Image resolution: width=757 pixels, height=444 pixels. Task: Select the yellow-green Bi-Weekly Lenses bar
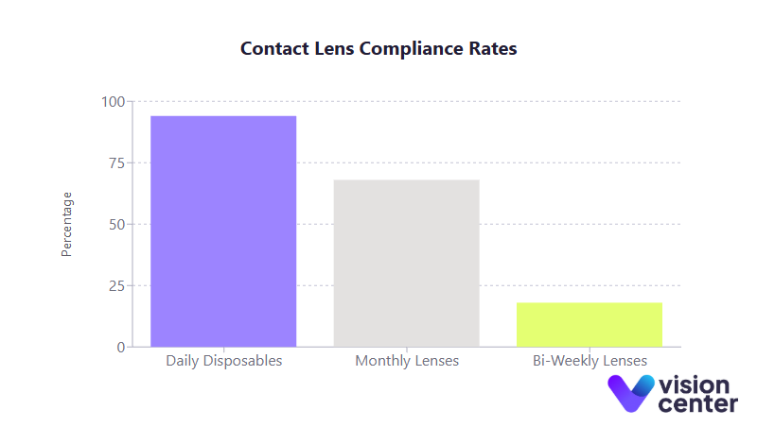point(589,324)
